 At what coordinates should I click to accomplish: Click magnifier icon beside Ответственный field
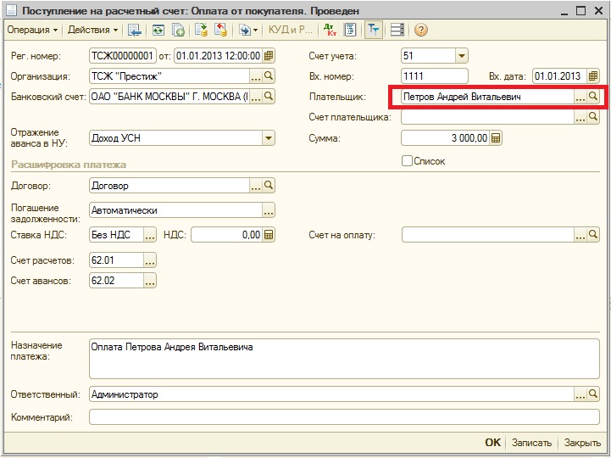[593, 394]
